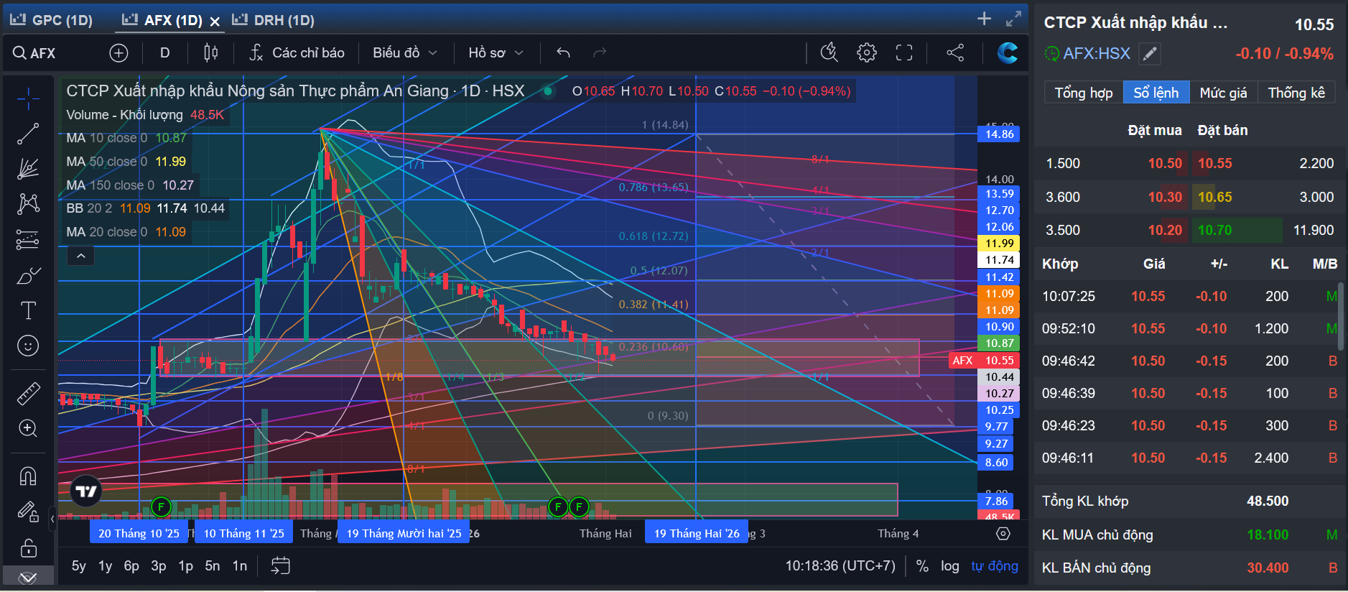Set the 1y time range
This screenshot has height=592, width=1348.
tap(105, 566)
